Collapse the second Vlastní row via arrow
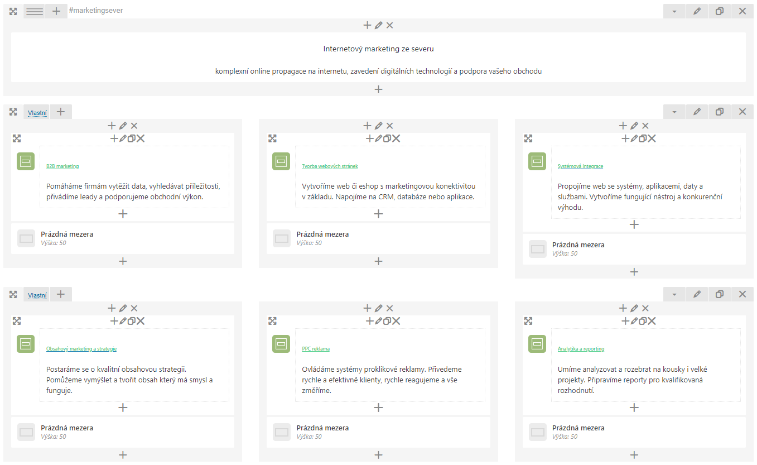757x465 pixels. click(x=674, y=294)
